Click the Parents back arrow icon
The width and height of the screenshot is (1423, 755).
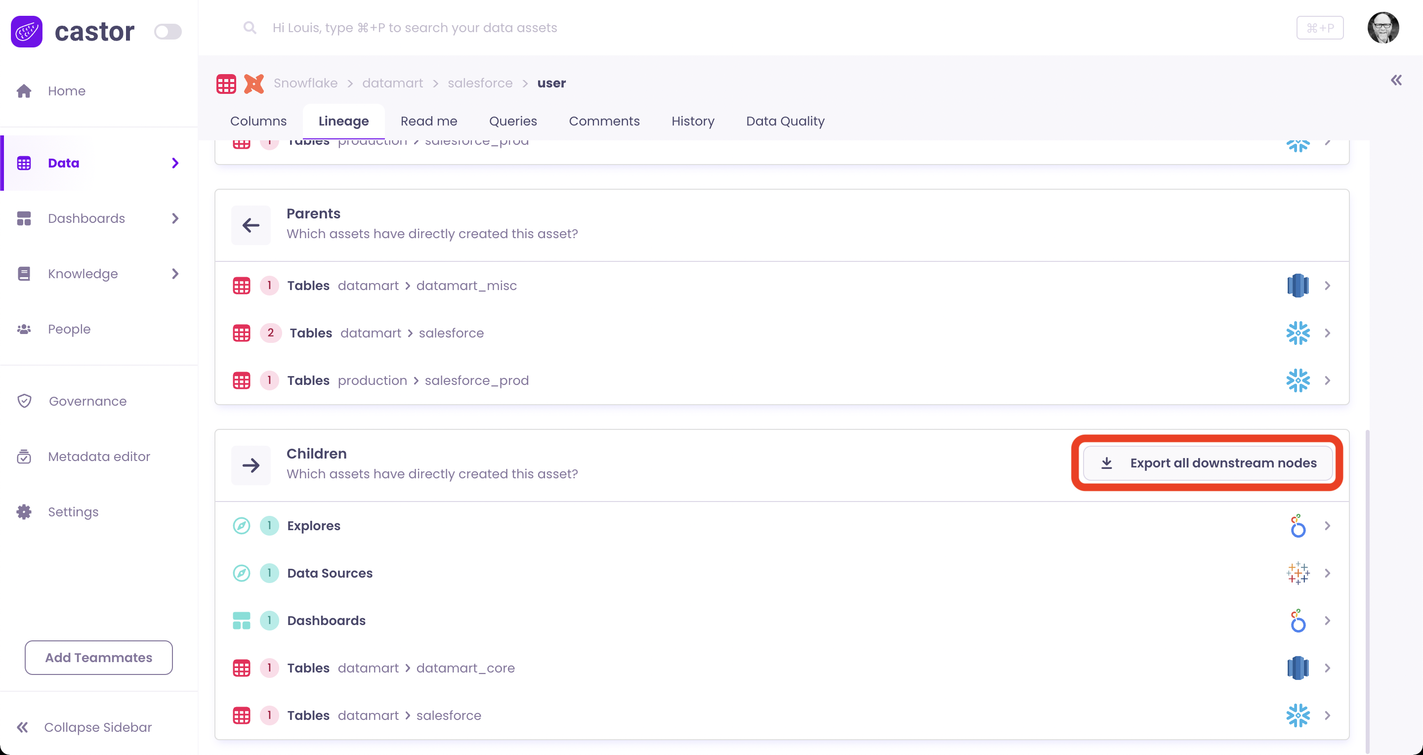(x=251, y=225)
